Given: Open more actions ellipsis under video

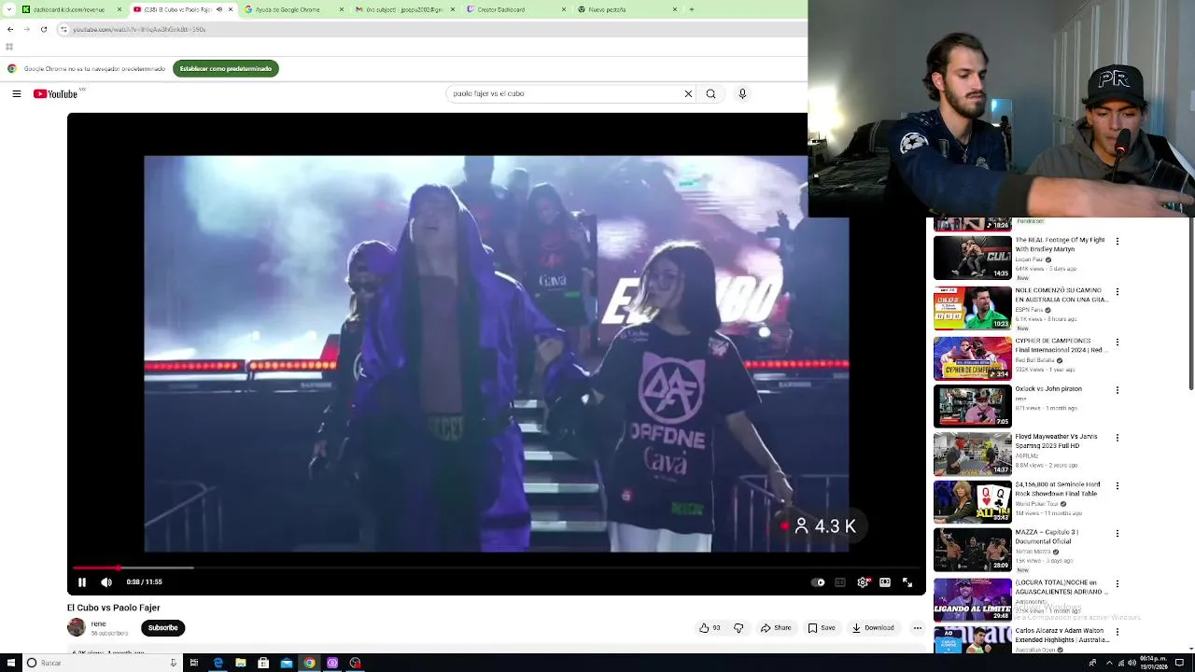Looking at the screenshot, I should coord(917,628).
